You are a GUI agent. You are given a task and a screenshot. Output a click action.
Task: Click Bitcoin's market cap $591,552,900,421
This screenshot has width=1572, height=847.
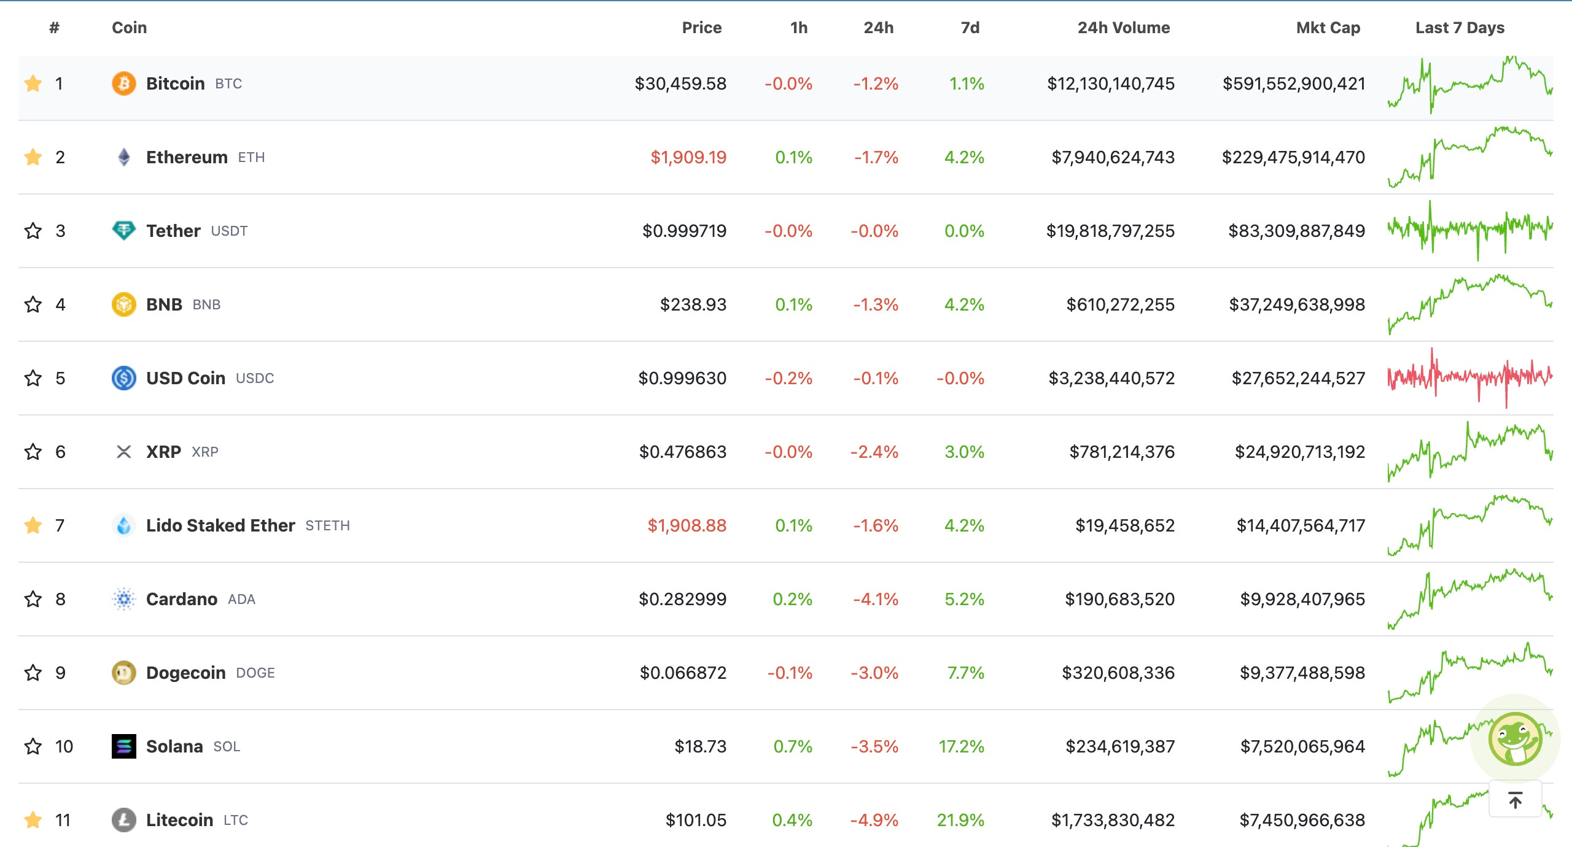coord(1294,83)
